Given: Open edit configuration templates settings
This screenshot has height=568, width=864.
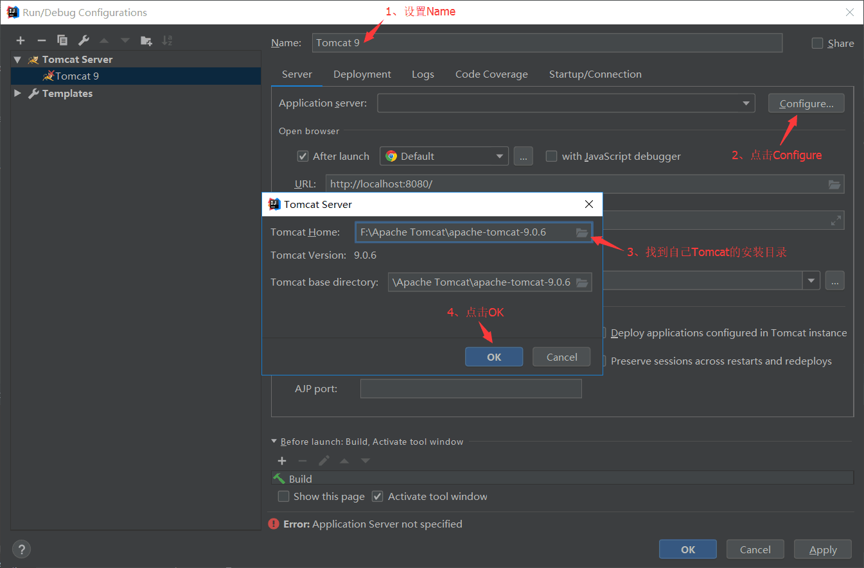Looking at the screenshot, I should pos(84,40).
